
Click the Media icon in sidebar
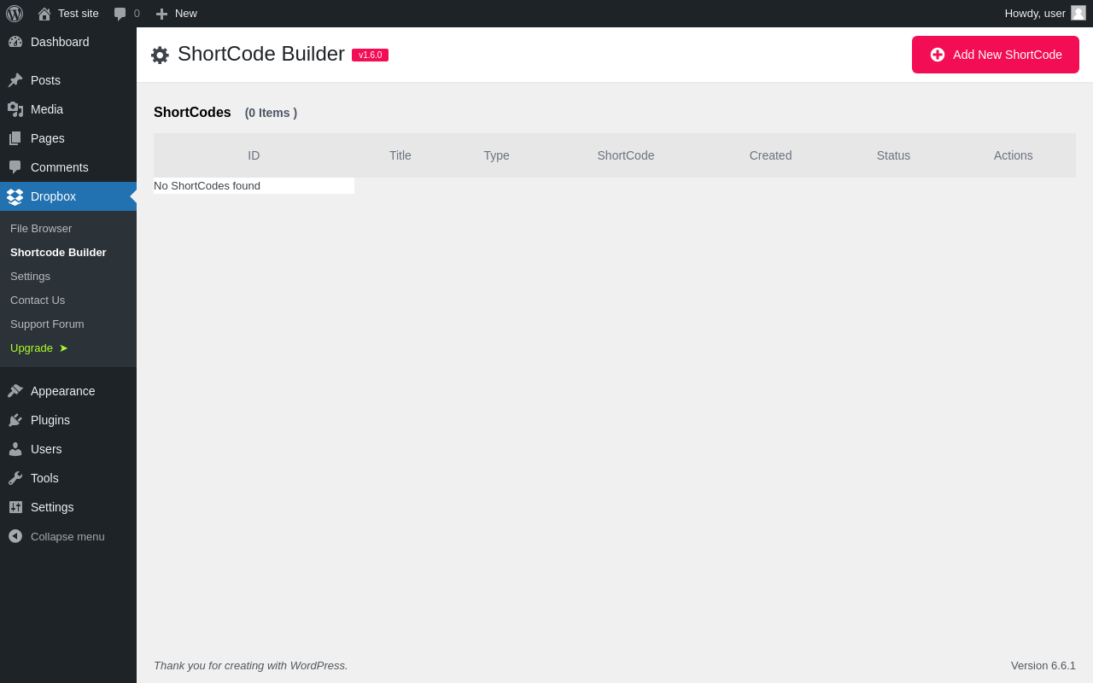pyautogui.click(x=15, y=109)
